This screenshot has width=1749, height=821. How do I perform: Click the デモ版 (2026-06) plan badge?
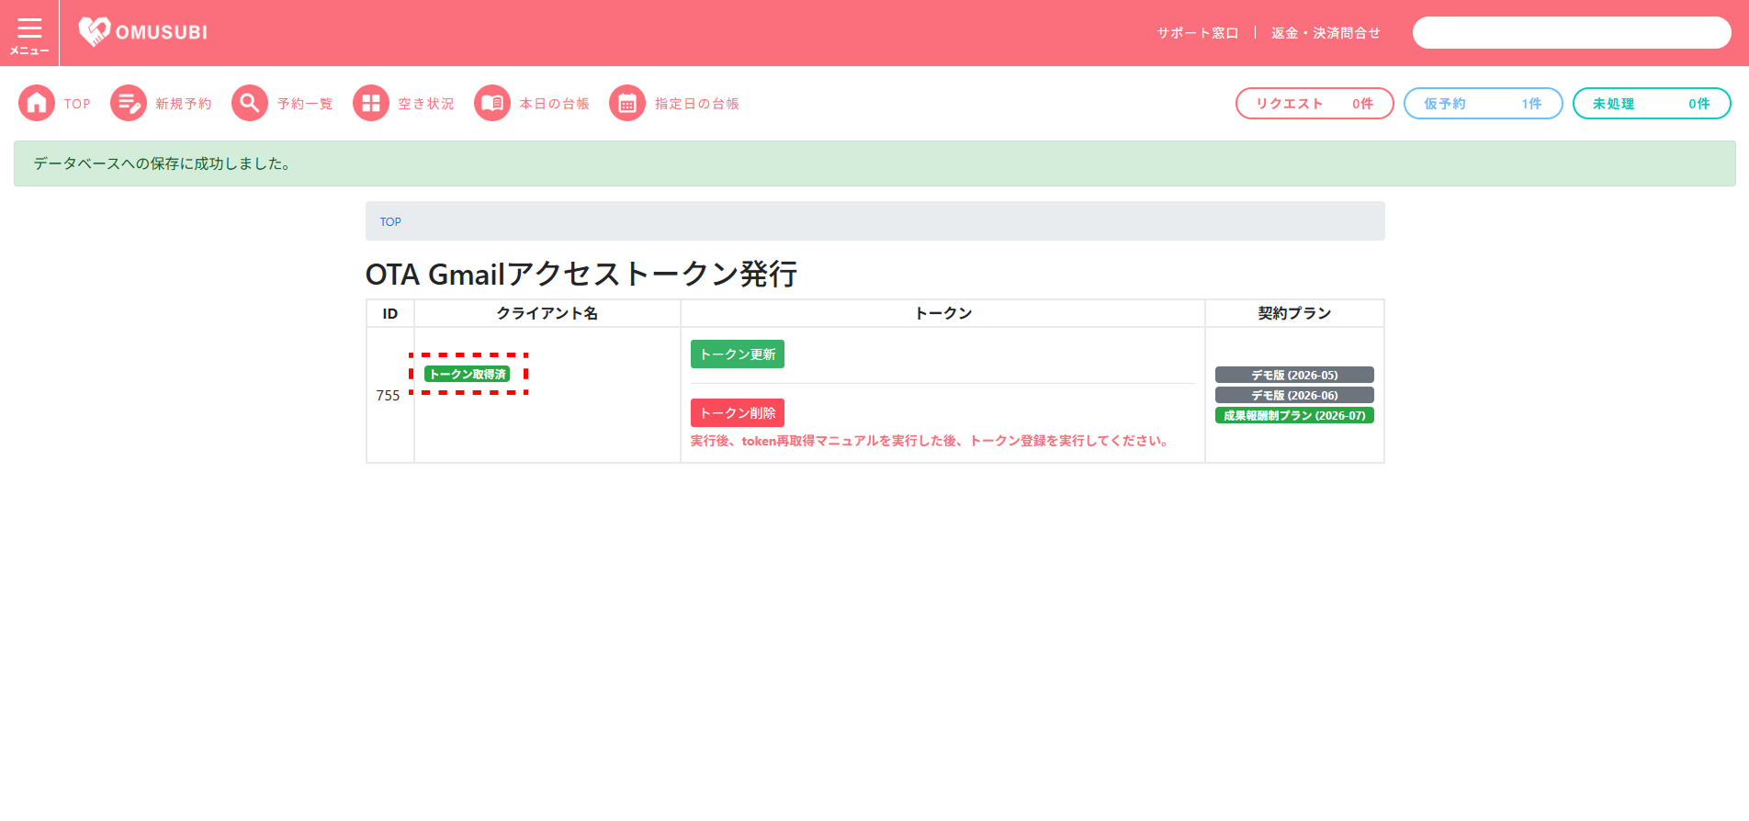[1294, 395]
